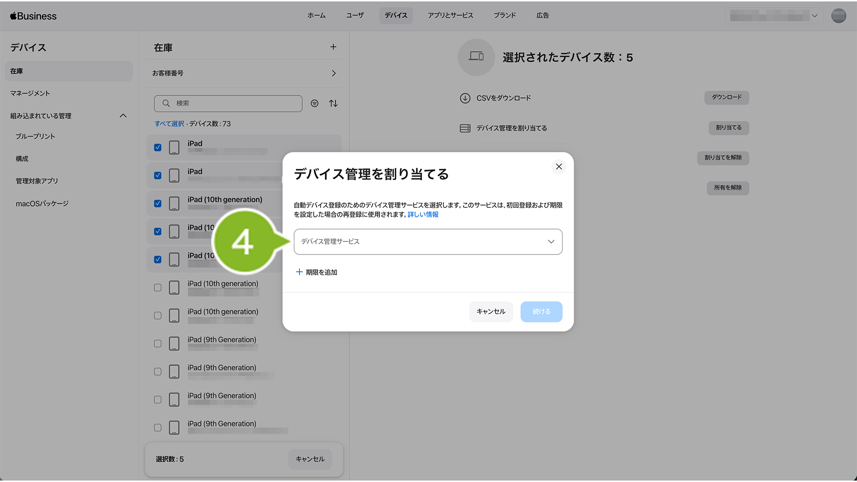Open the デバイス管理サービス dropdown
This screenshot has width=857, height=482.
428,241
